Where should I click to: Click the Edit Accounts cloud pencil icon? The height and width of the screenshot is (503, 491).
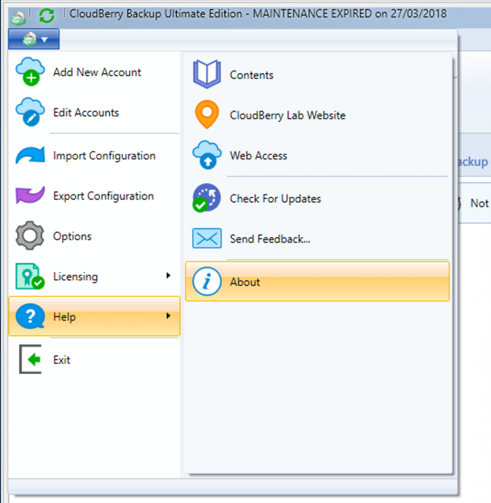tap(30, 112)
